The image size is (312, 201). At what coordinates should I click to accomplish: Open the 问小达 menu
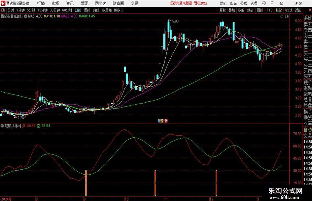100,3
